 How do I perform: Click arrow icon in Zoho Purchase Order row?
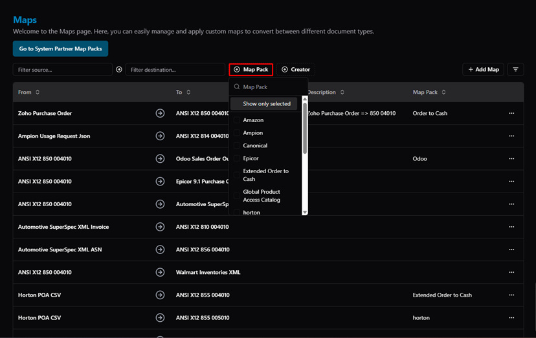coord(160,113)
